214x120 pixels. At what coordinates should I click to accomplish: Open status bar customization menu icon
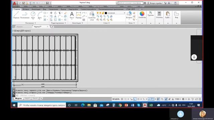(x=200, y=99)
